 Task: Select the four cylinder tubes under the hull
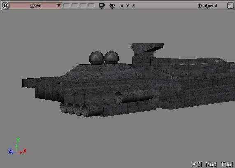(81, 110)
